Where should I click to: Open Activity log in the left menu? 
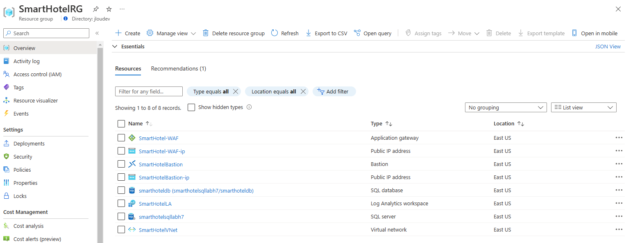pos(49,61)
